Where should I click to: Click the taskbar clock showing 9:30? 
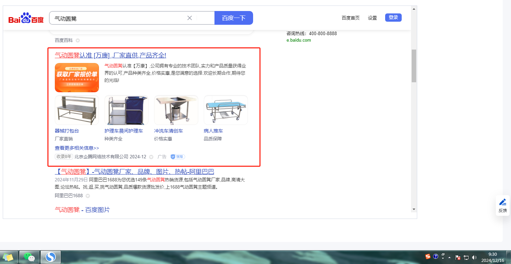(493, 257)
